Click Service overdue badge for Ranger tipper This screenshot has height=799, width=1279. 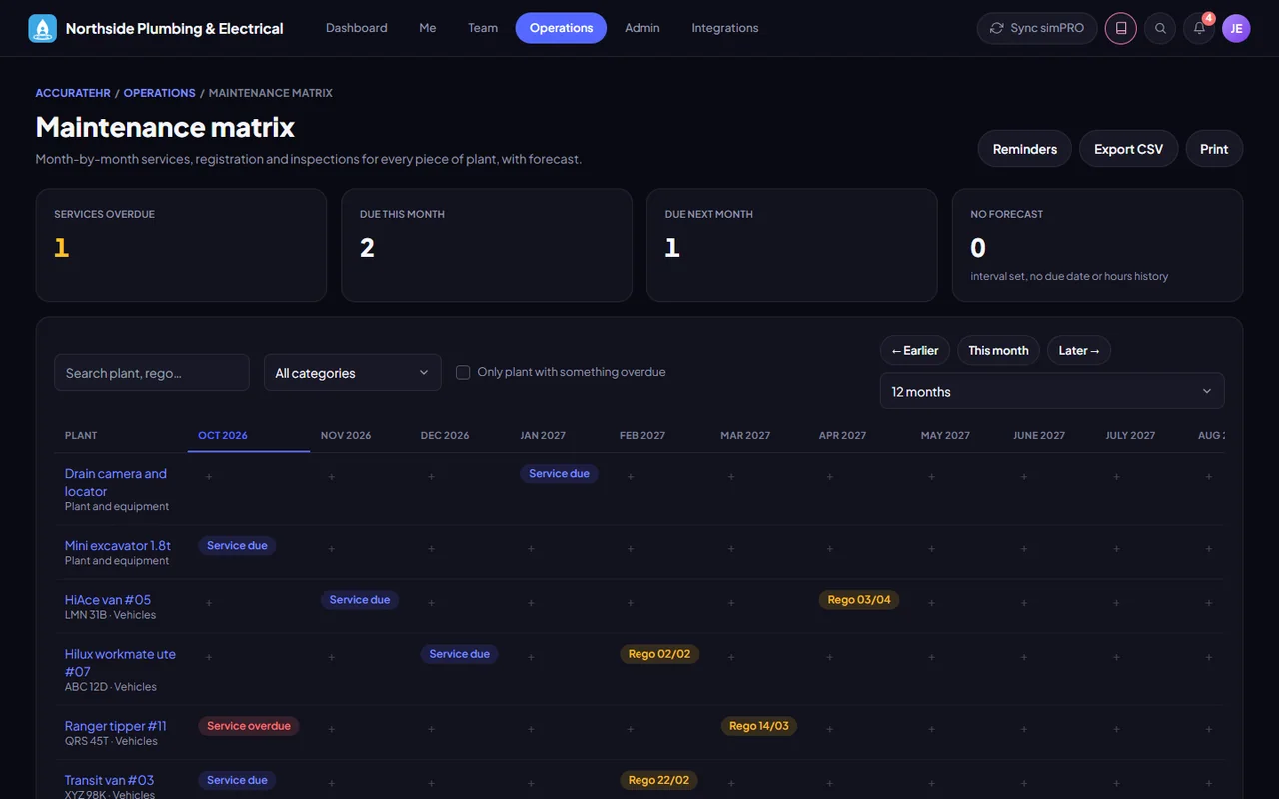click(249, 726)
